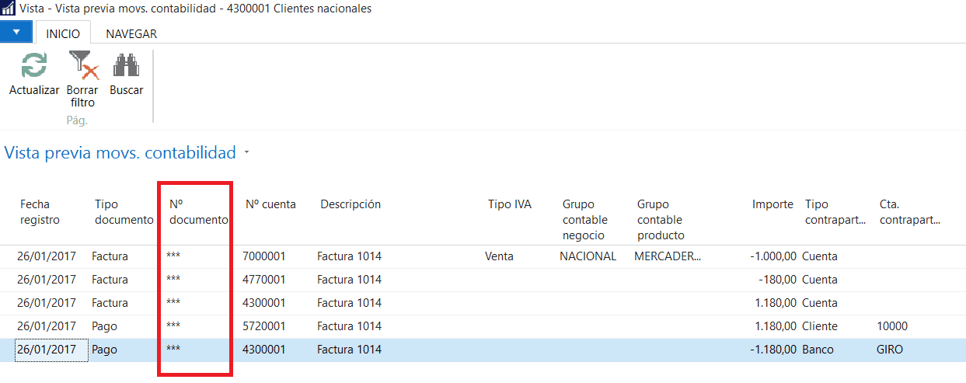The width and height of the screenshot is (966, 383).
Task: Click the Venta cell in Tipo IVA
Action: click(x=499, y=256)
